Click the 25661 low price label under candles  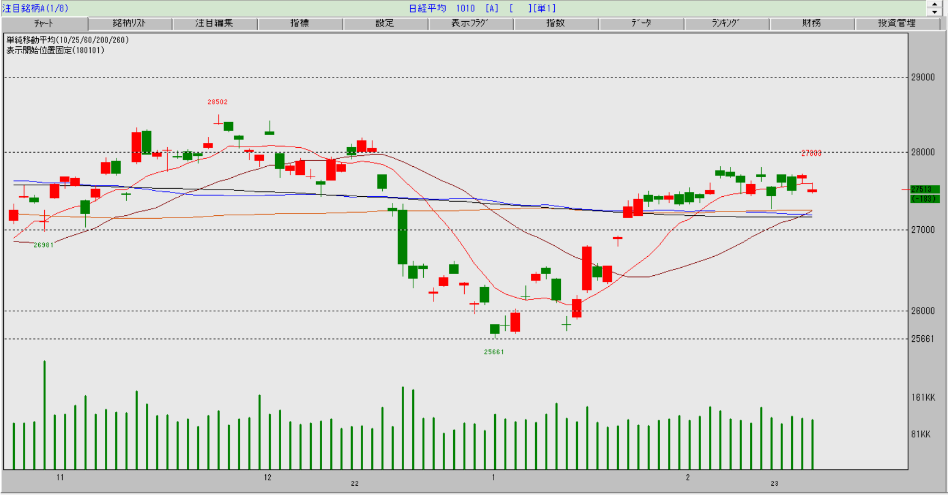tap(494, 352)
